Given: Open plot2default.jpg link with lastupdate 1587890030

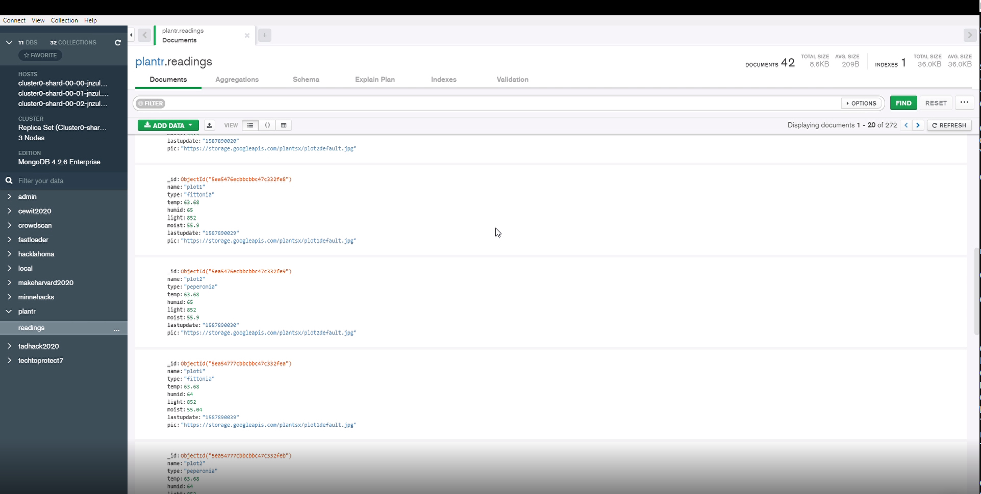Looking at the screenshot, I should click(x=269, y=333).
